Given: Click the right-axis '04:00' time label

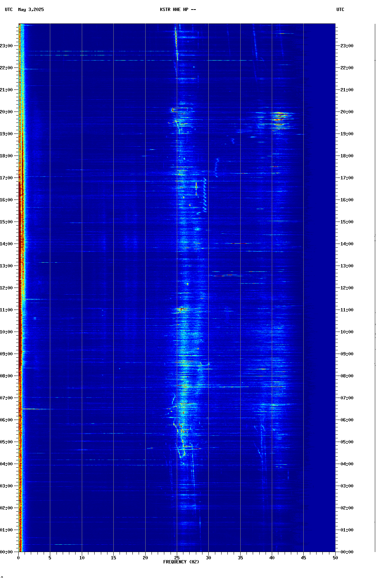Looking at the screenshot, I should [347, 464].
